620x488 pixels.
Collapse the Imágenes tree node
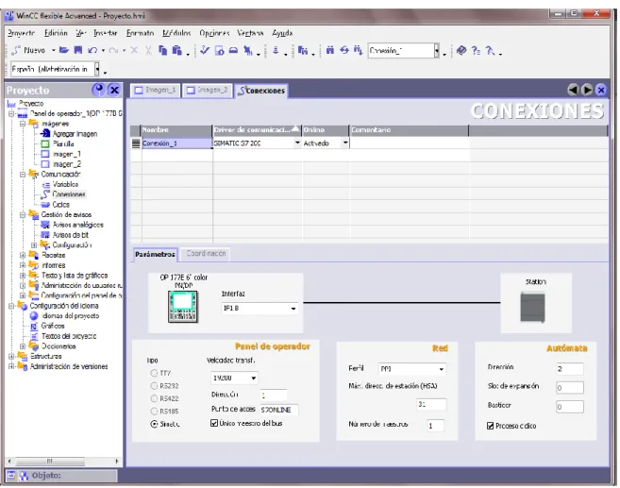[x=23, y=124]
